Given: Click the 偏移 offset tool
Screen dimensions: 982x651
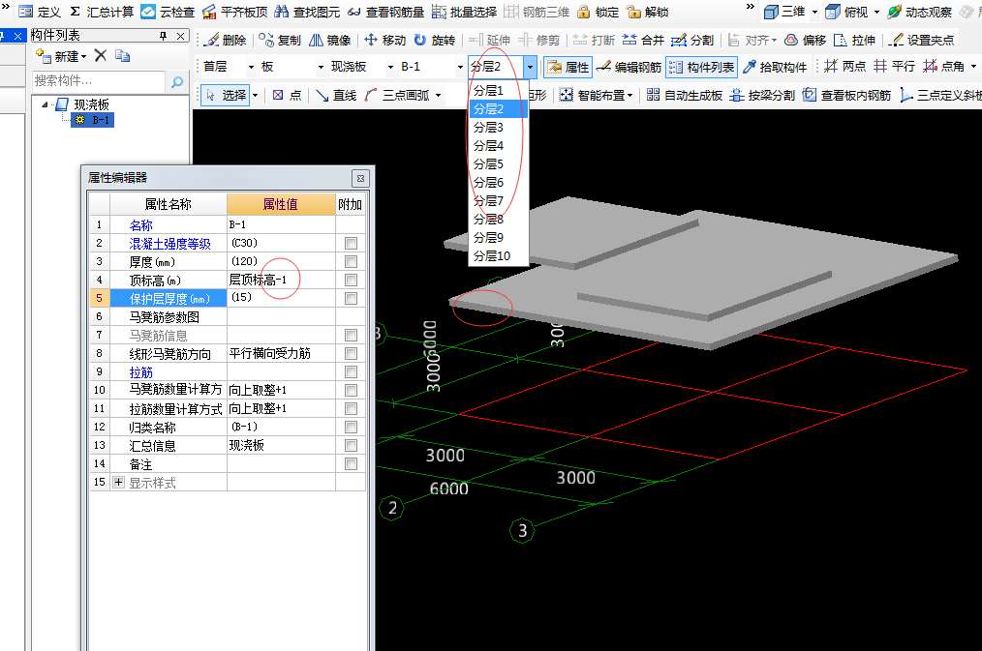Looking at the screenshot, I should point(805,40).
